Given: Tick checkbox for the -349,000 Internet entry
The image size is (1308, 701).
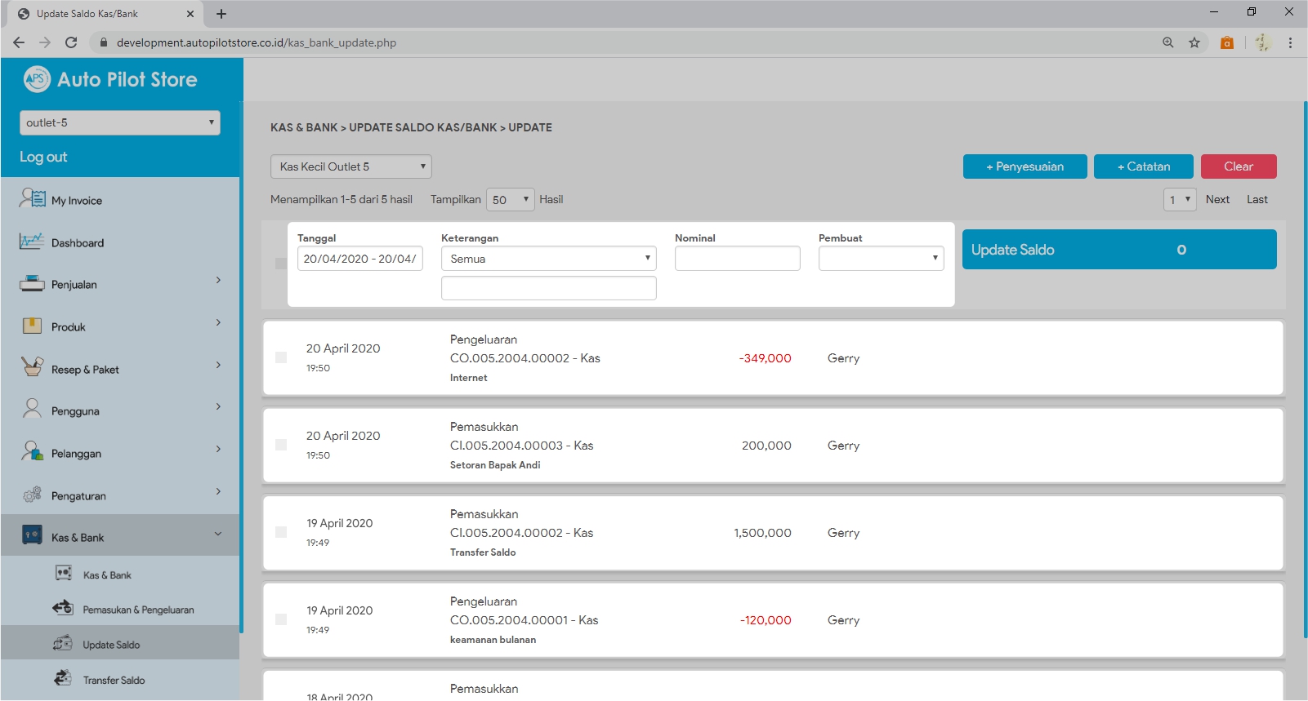Looking at the screenshot, I should coord(281,357).
